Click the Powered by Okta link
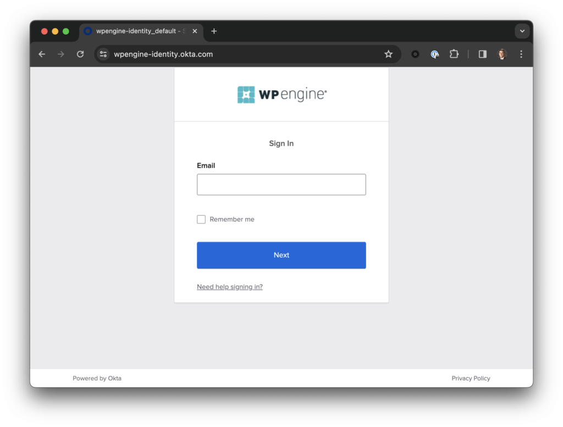This screenshot has height=427, width=563. click(x=97, y=378)
